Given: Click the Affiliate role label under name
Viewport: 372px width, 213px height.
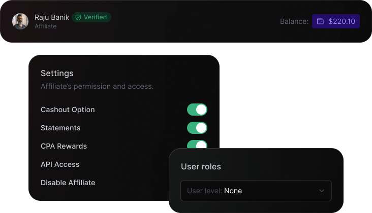Looking at the screenshot, I should (45, 26).
